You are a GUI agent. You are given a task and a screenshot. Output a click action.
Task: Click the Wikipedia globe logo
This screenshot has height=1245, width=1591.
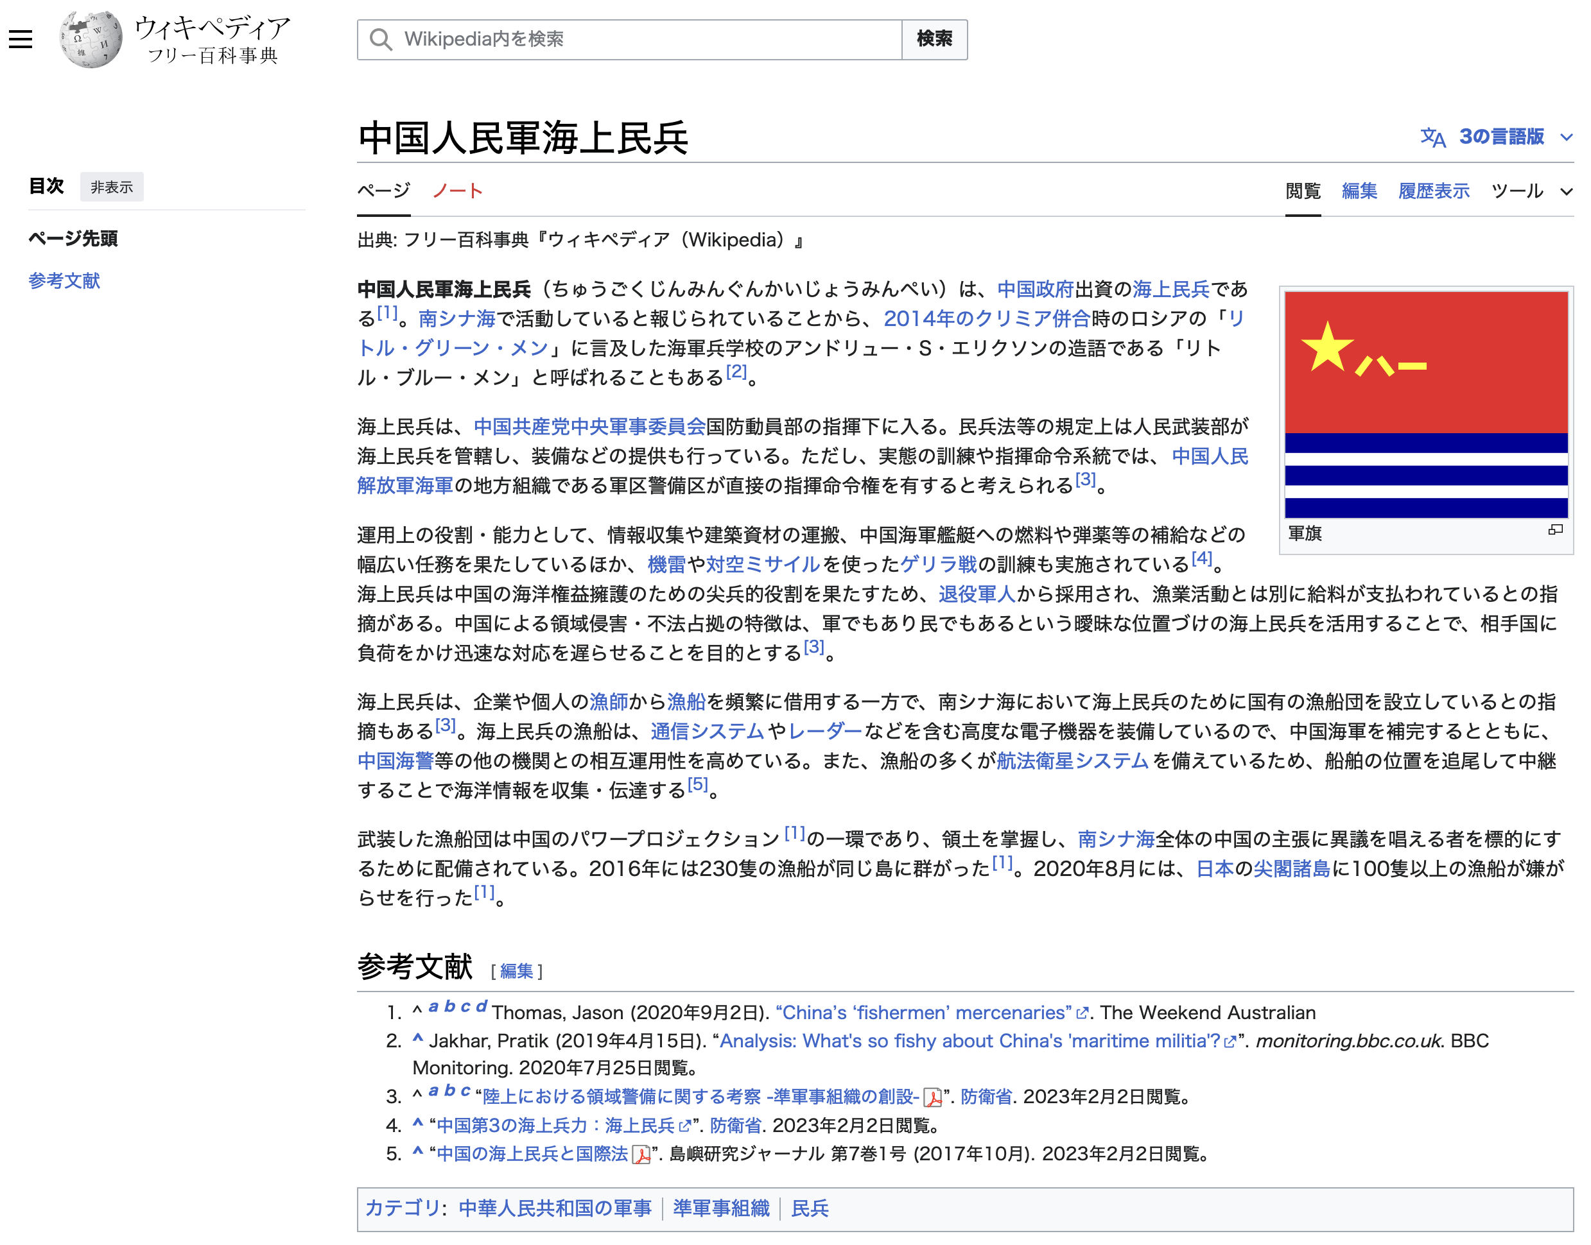tap(91, 39)
